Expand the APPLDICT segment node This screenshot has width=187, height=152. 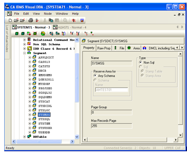(x=30, y=58)
